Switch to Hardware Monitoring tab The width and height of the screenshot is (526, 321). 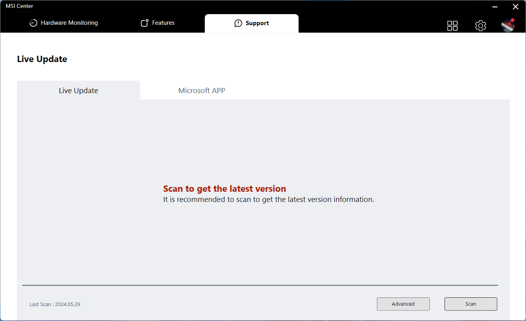64,23
